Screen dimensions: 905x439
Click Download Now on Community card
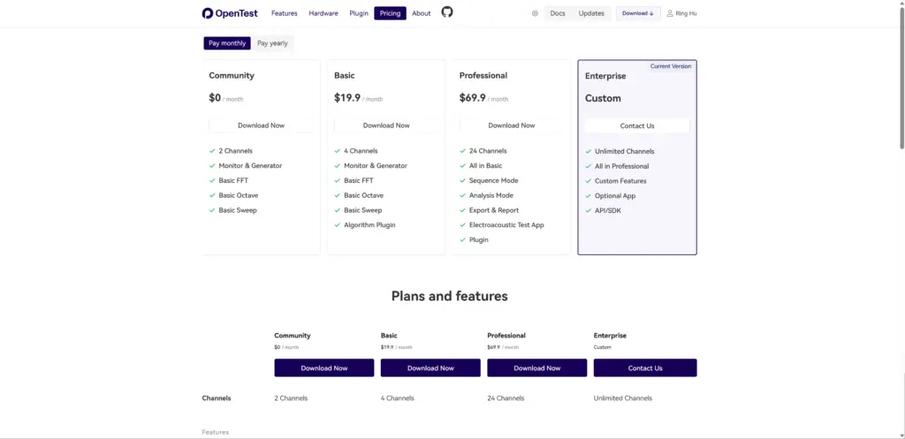click(x=261, y=125)
